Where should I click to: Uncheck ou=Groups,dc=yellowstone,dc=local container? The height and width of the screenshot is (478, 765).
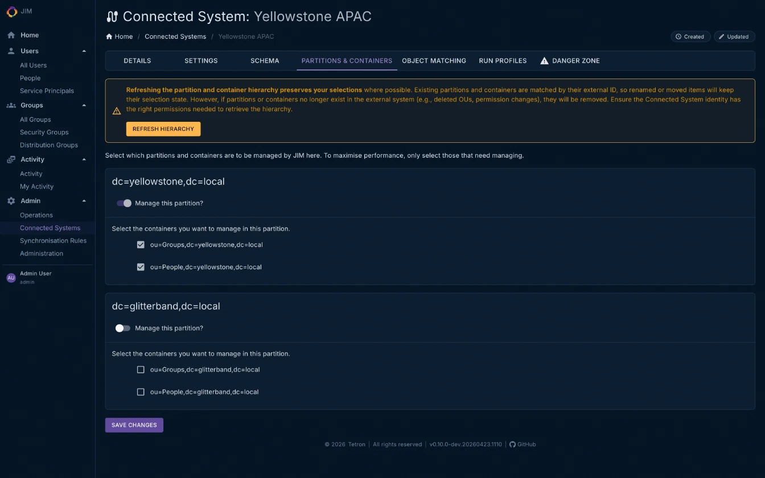point(141,245)
